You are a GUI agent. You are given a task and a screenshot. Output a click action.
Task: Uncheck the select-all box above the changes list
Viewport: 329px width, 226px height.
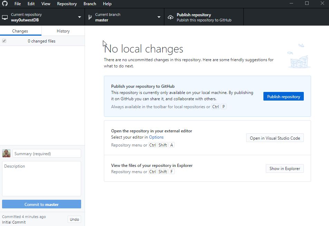[x=4, y=41]
